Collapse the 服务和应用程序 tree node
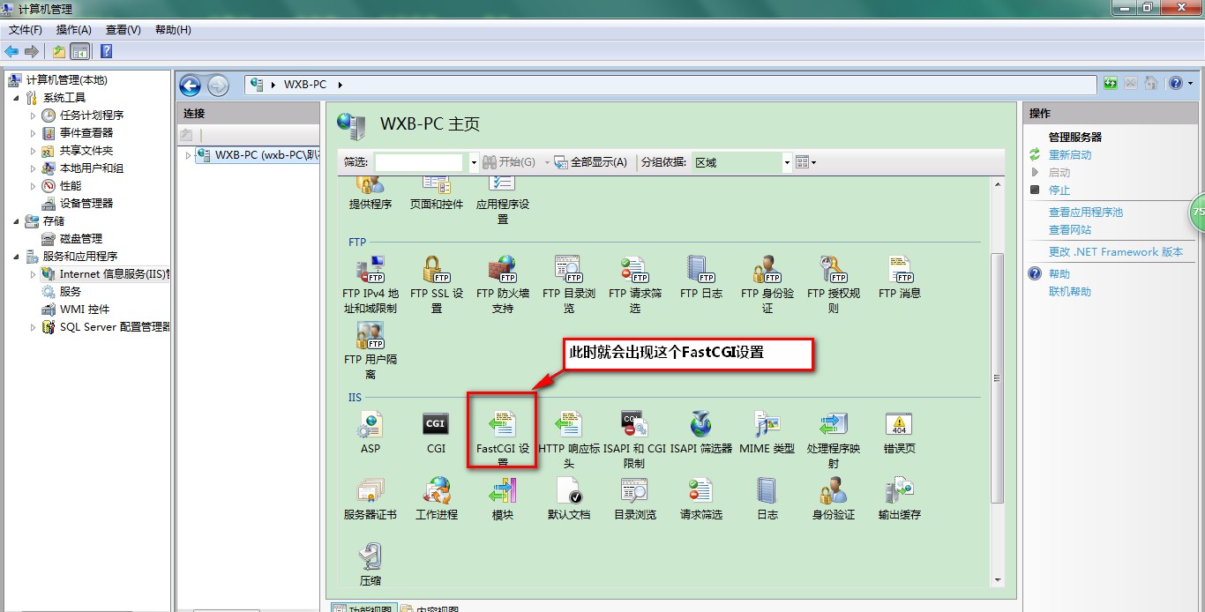 [17, 257]
